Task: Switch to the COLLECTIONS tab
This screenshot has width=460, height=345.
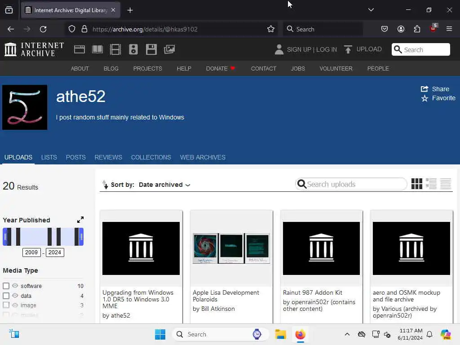Action: pyautogui.click(x=151, y=157)
